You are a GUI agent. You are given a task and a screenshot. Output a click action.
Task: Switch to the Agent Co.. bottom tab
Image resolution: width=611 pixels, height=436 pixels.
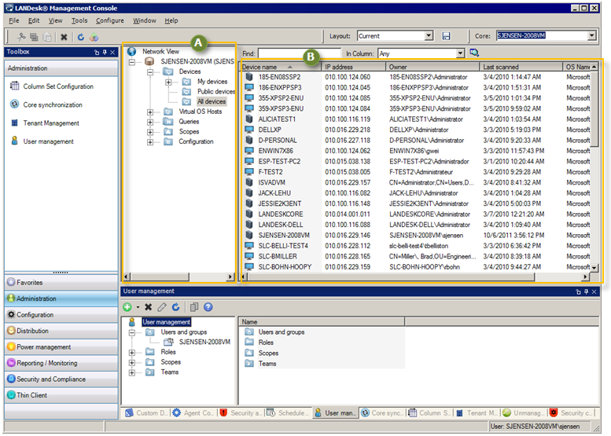[x=193, y=413]
